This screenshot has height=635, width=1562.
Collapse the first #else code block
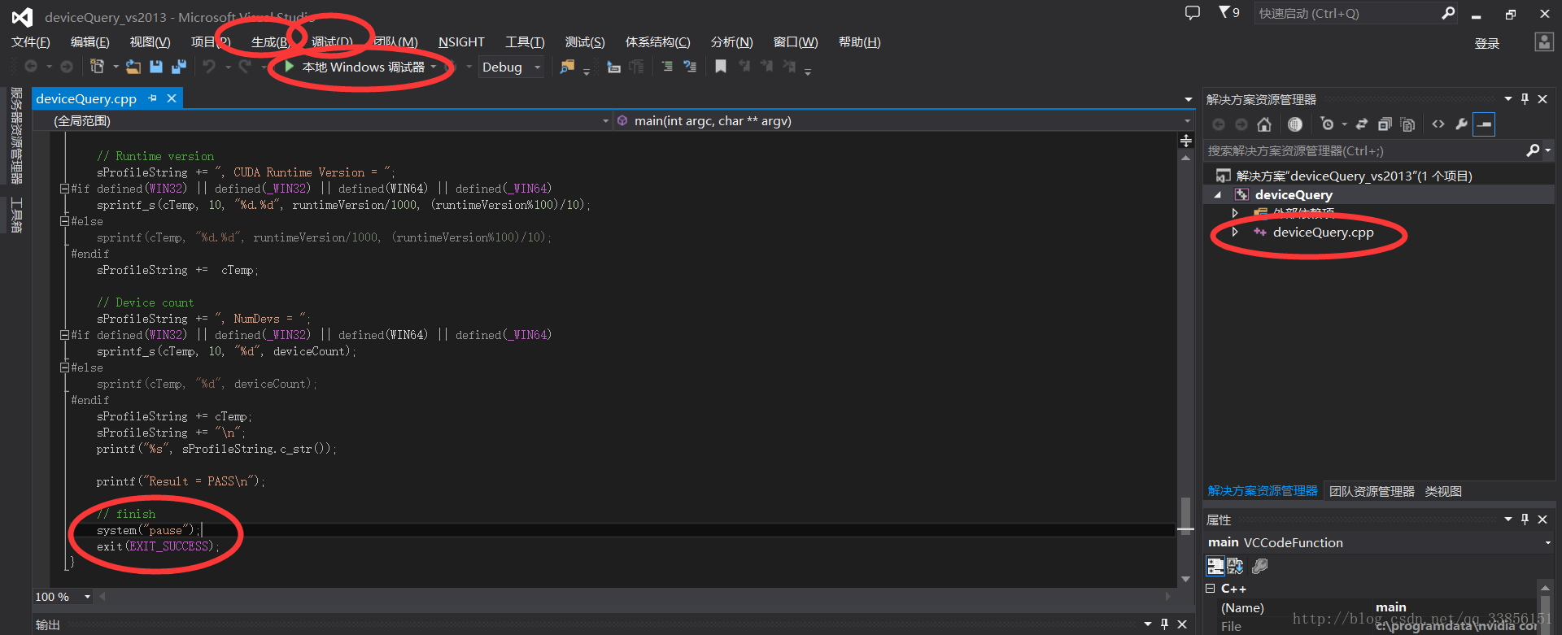(x=63, y=221)
